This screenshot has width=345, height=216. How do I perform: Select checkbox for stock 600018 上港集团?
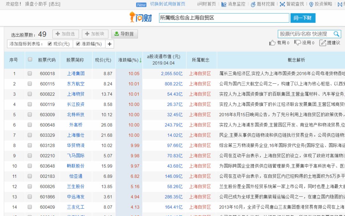coord(30,73)
